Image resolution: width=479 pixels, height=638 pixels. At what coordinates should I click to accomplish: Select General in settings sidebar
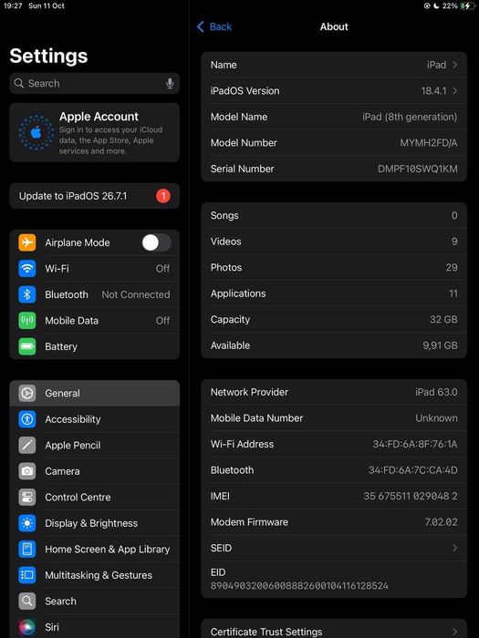(95, 393)
